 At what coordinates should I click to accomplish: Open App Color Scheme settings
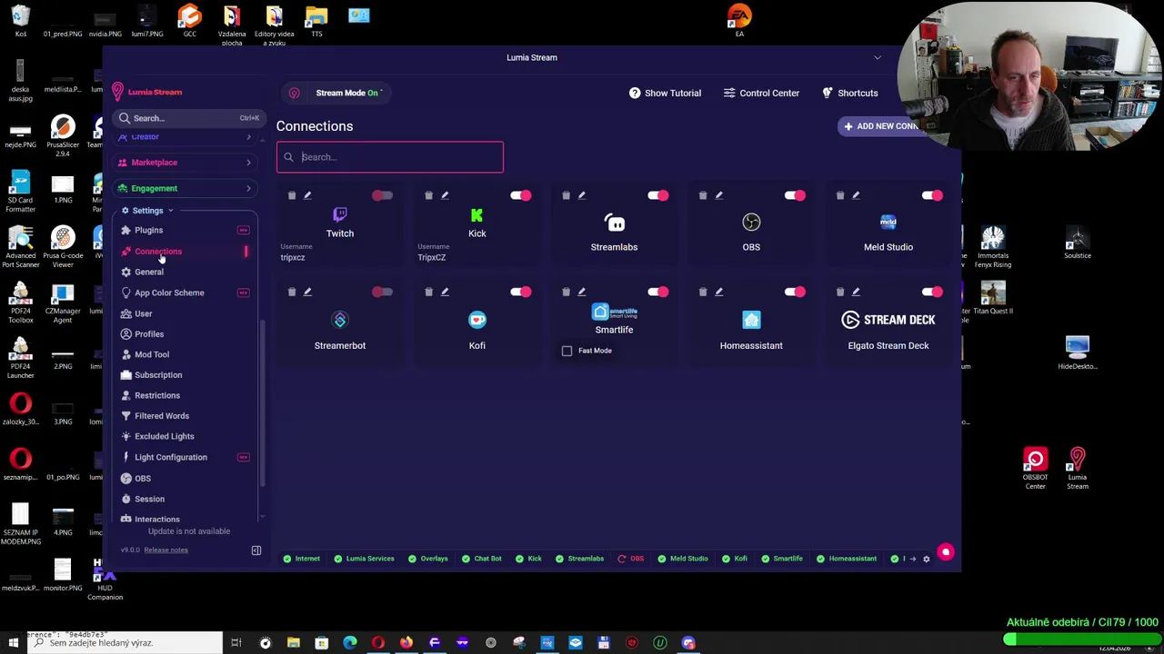[x=169, y=293]
